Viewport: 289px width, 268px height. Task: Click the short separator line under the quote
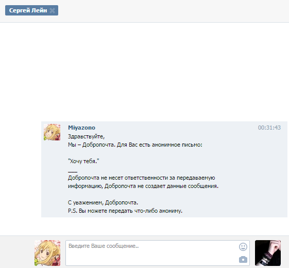pyautogui.click(x=73, y=172)
